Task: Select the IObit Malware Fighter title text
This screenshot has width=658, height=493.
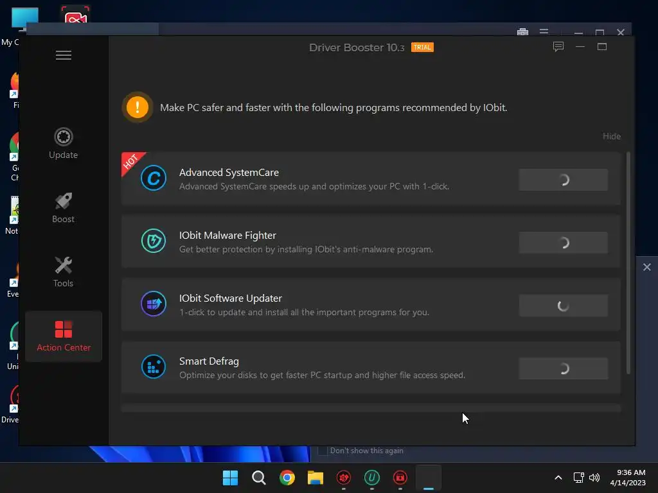Action: pos(227,236)
